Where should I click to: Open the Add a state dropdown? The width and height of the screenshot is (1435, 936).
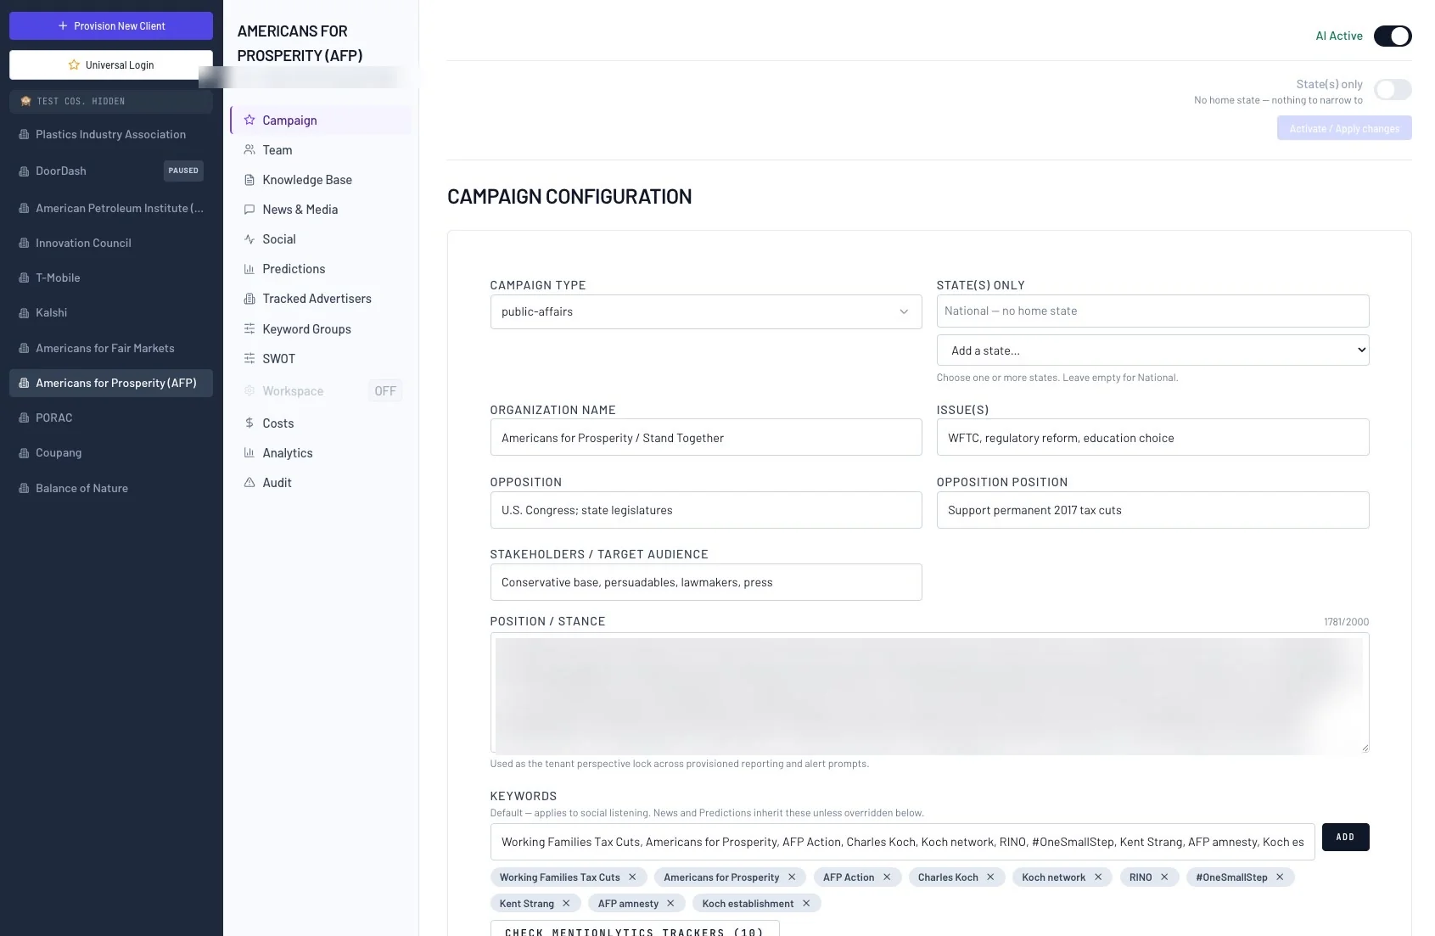tap(1152, 350)
